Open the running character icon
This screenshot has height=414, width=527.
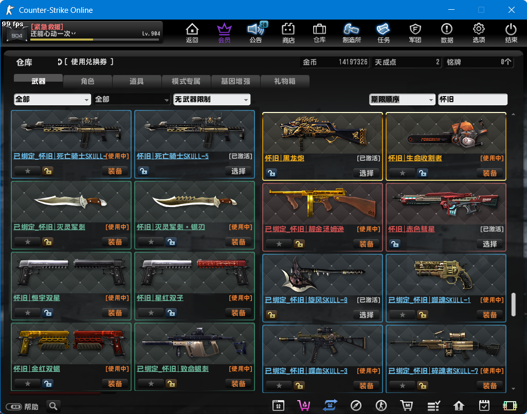[381, 406]
